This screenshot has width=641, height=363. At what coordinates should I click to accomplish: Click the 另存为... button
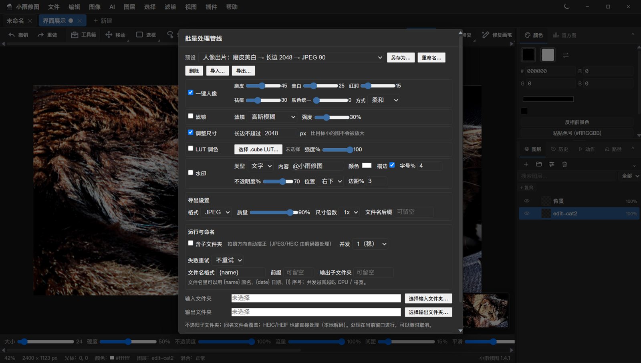tap(401, 58)
